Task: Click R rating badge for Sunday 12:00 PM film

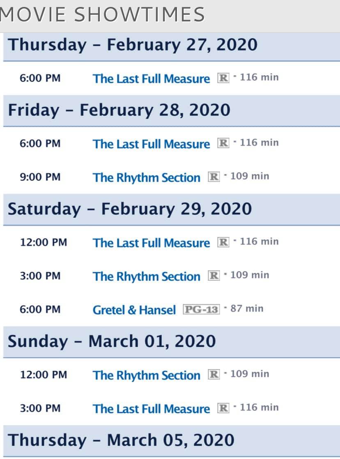Action: coord(214,375)
